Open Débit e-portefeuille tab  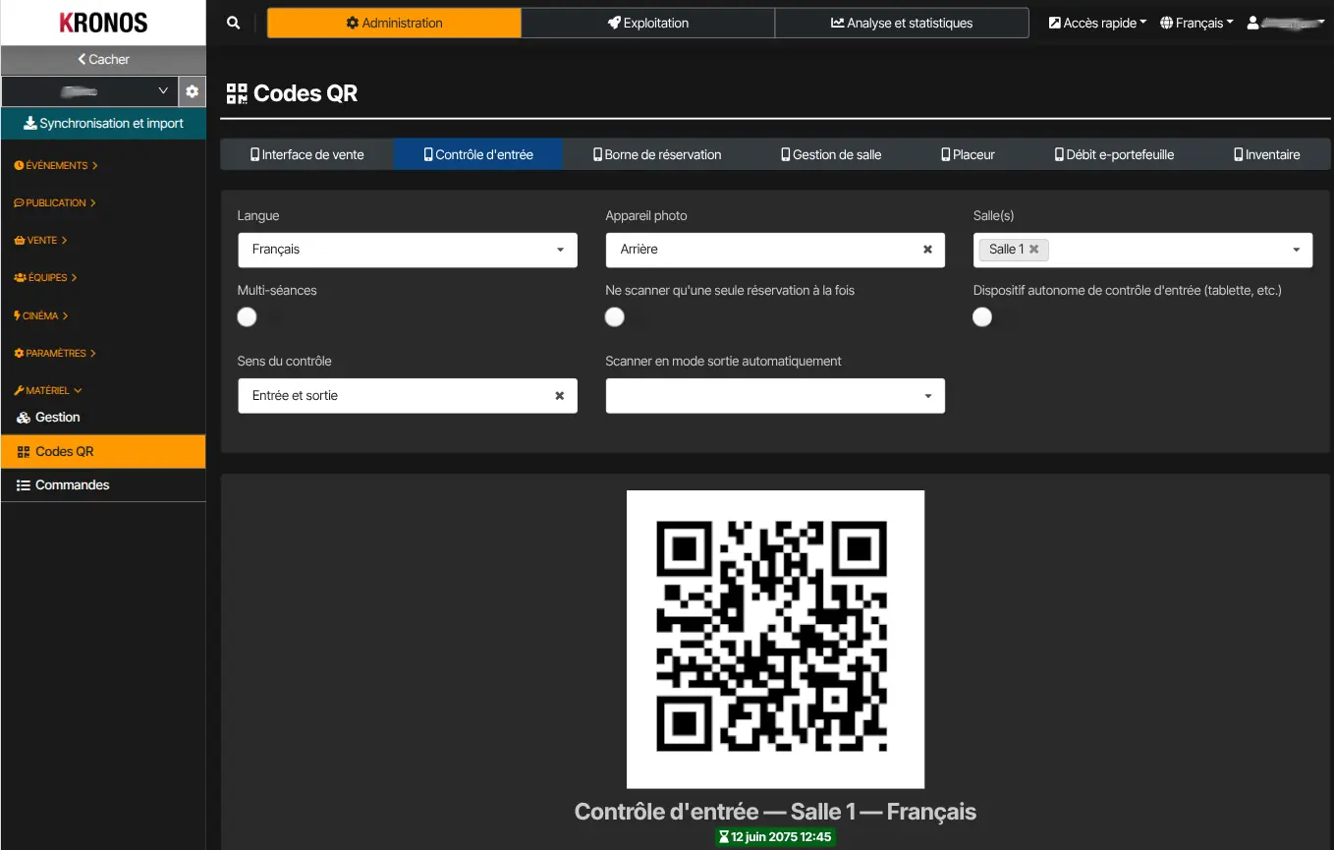[x=1114, y=154]
